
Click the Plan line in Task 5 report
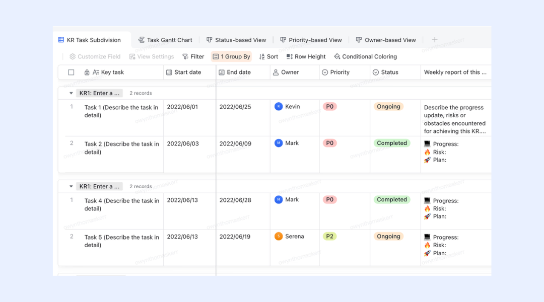[435, 253]
